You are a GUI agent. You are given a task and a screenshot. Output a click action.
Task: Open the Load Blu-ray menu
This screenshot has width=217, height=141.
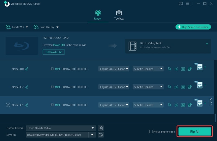click(x=46, y=27)
